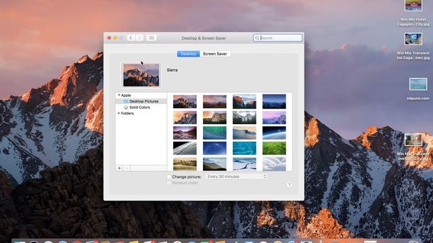
Task: Select the blue starry Milky Way wallpaper
Action: [214, 148]
